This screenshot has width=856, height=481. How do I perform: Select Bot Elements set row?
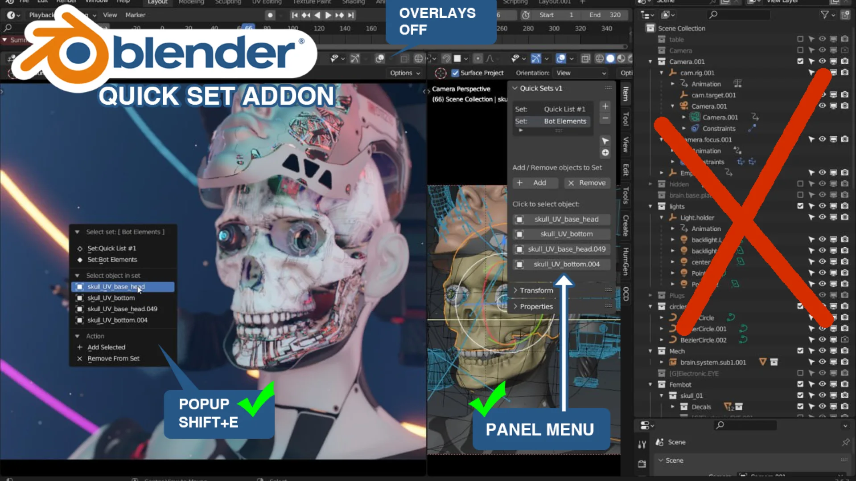553,121
